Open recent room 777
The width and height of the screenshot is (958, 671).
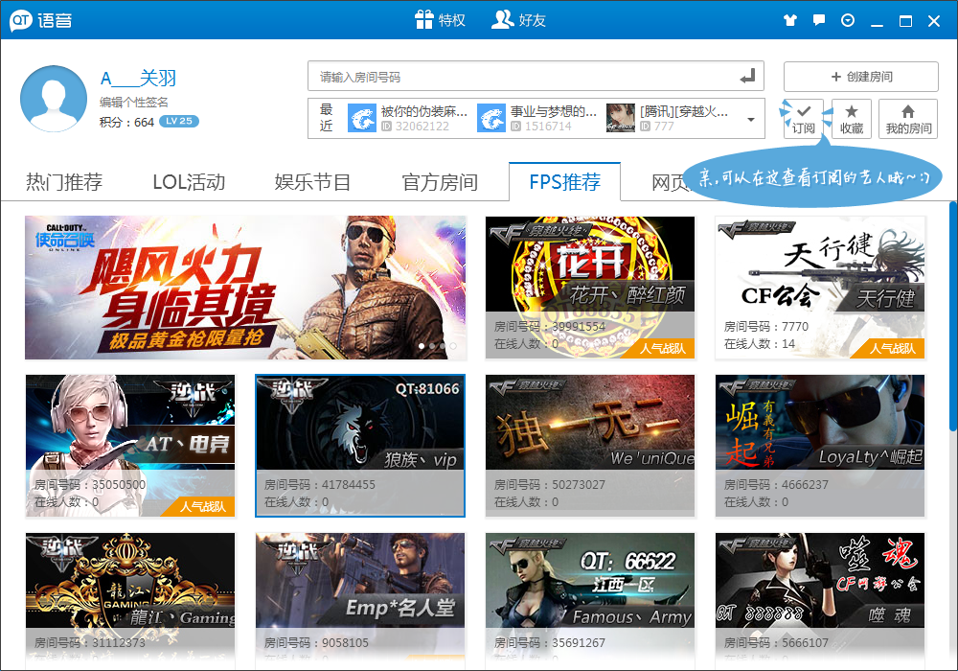[x=667, y=118]
